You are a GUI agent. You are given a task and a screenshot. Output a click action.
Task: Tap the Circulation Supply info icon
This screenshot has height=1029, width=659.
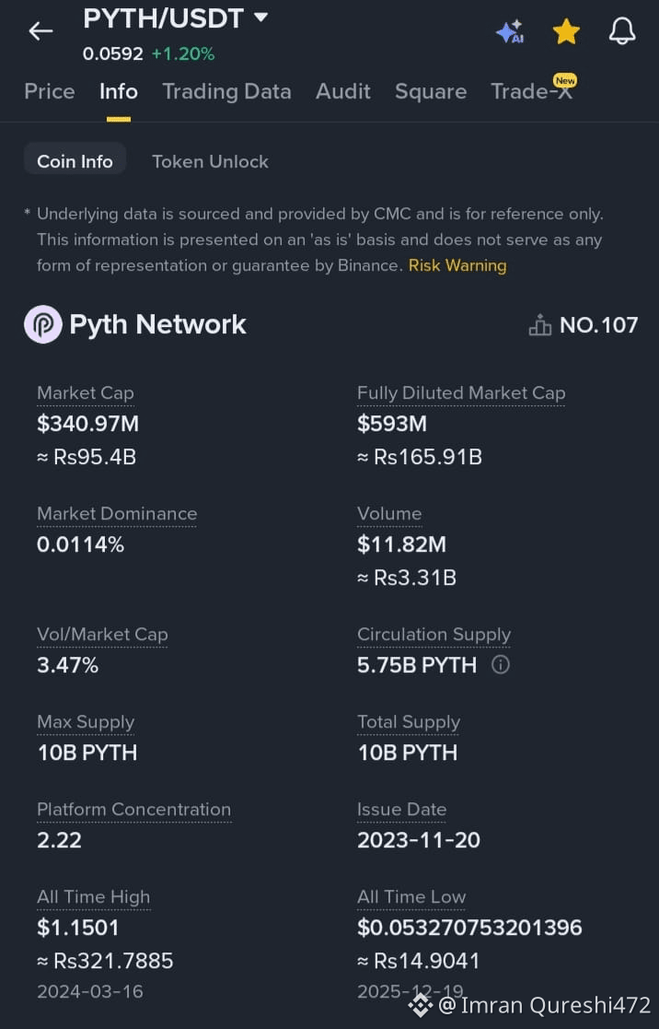tap(500, 664)
